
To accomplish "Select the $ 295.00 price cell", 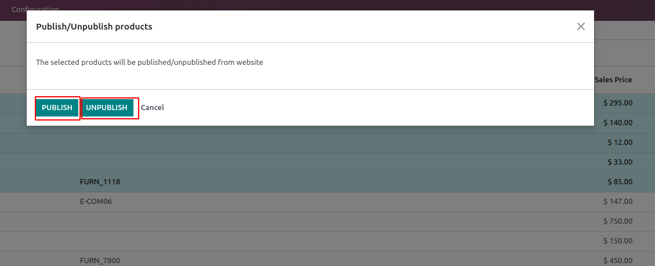I will tap(618, 103).
